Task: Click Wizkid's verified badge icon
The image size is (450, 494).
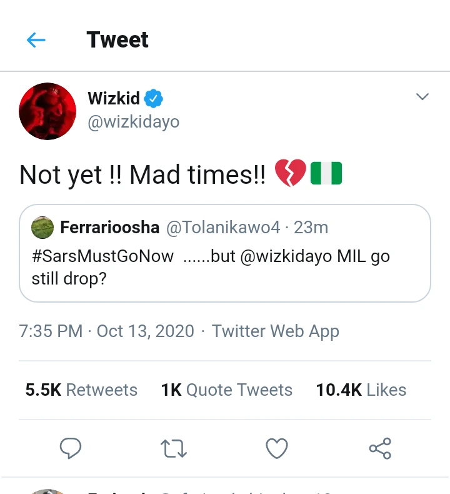Action: pos(154,98)
